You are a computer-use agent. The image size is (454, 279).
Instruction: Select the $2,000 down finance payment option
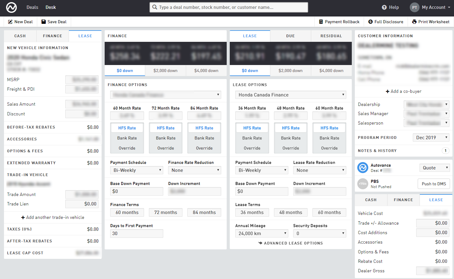point(165,71)
